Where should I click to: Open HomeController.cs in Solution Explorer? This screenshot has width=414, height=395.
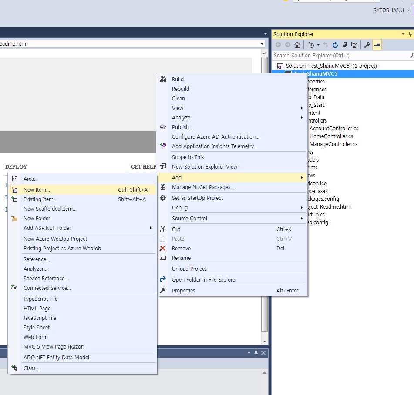tap(331, 136)
